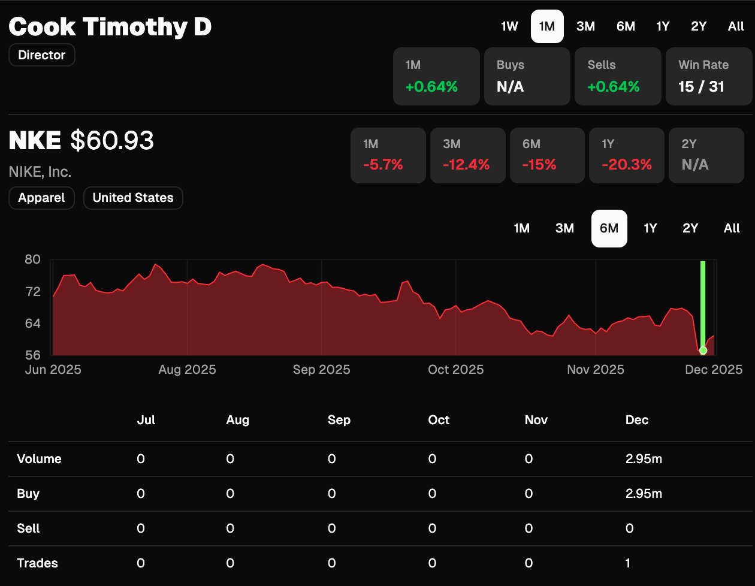The width and height of the screenshot is (755, 586).
Task: Open the Win Rate 15 / 31 card
Action: click(709, 77)
